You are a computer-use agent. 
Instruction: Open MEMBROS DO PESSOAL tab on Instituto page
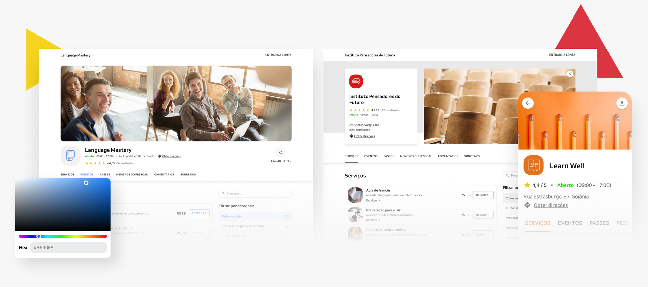416,156
